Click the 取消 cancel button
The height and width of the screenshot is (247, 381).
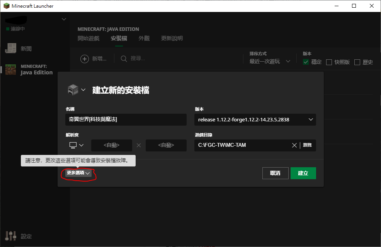click(275, 173)
